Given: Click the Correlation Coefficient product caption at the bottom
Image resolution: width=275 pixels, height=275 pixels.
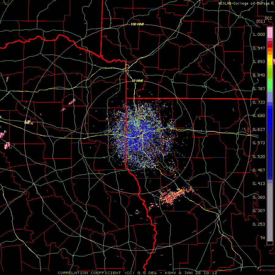Looking at the screenshot, I should [137, 273].
